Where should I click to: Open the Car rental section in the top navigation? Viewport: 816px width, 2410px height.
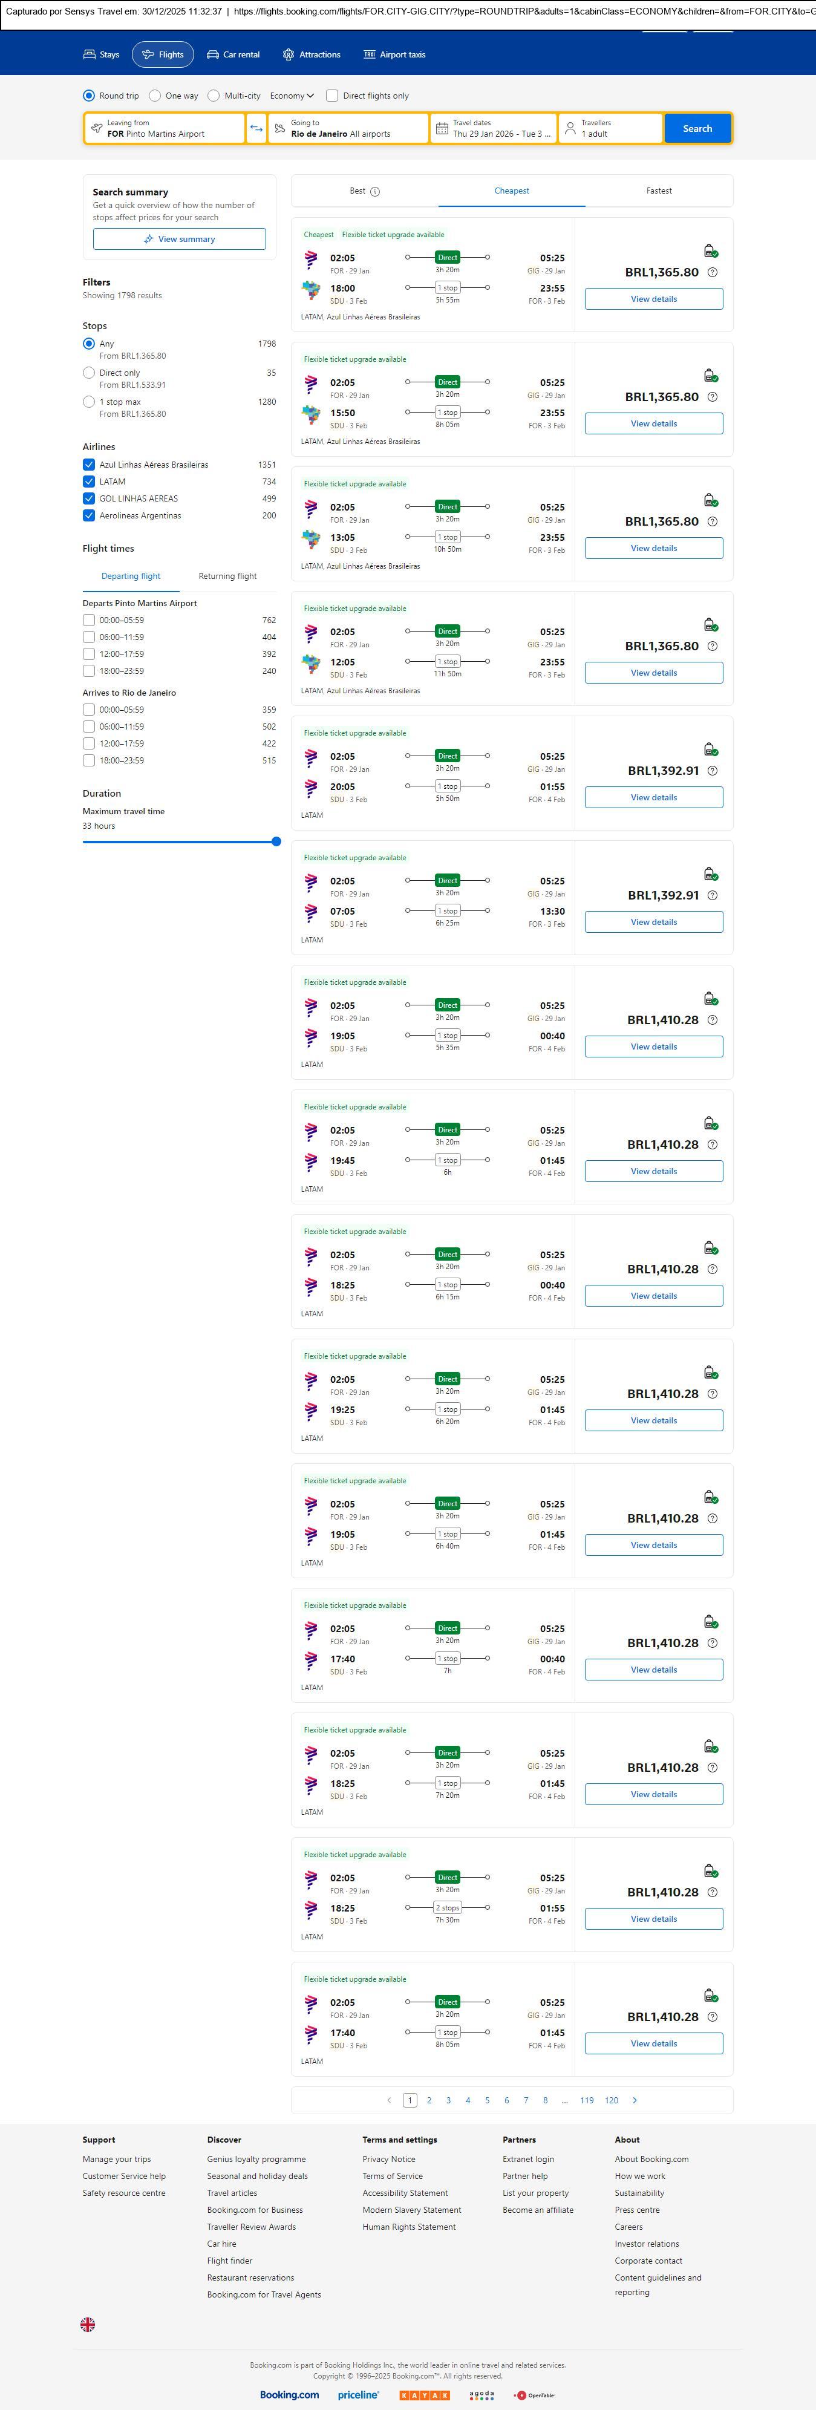pos(233,55)
